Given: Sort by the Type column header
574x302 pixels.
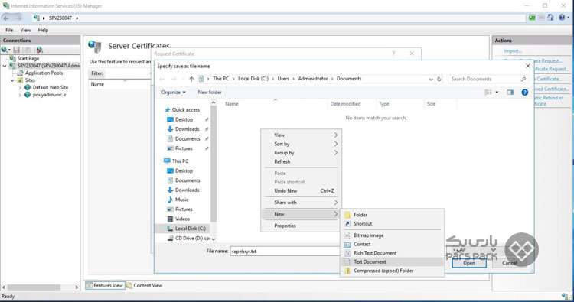Looking at the screenshot, I should [384, 104].
